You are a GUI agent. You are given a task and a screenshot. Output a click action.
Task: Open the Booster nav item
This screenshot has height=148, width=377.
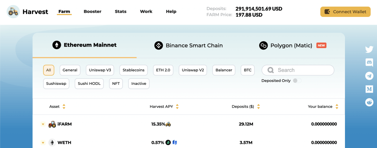(92, 11)
